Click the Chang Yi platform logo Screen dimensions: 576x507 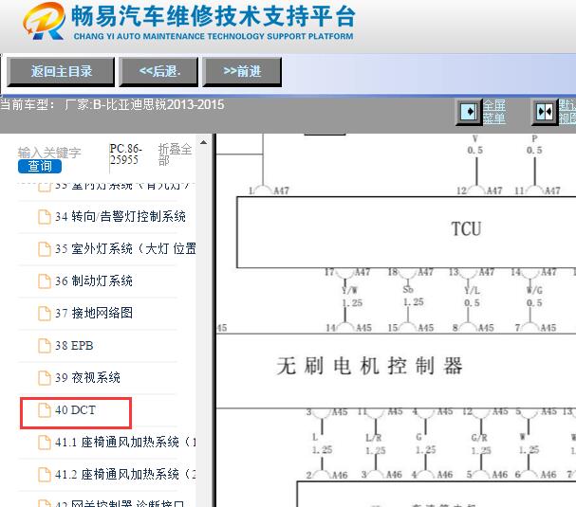pyautogui.click(x=44, y=21)
